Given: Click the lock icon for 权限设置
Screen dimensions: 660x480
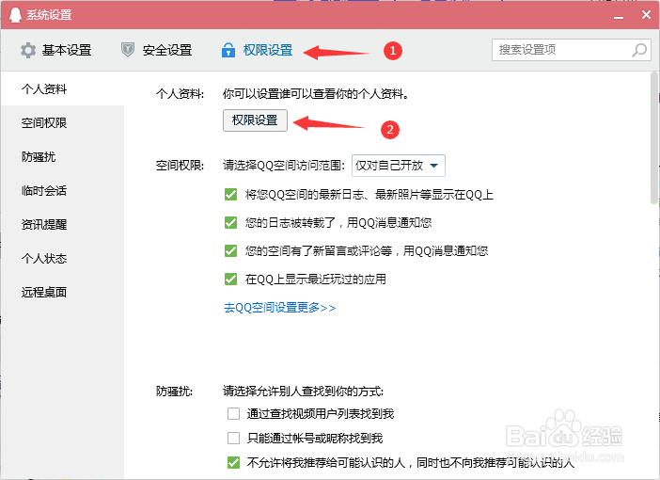Looking at the screenshot, I should click(228, 50).
